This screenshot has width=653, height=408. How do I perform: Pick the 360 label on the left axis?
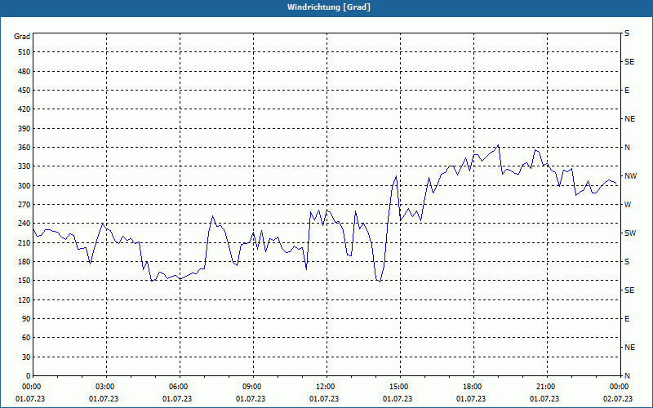point(24,148)
